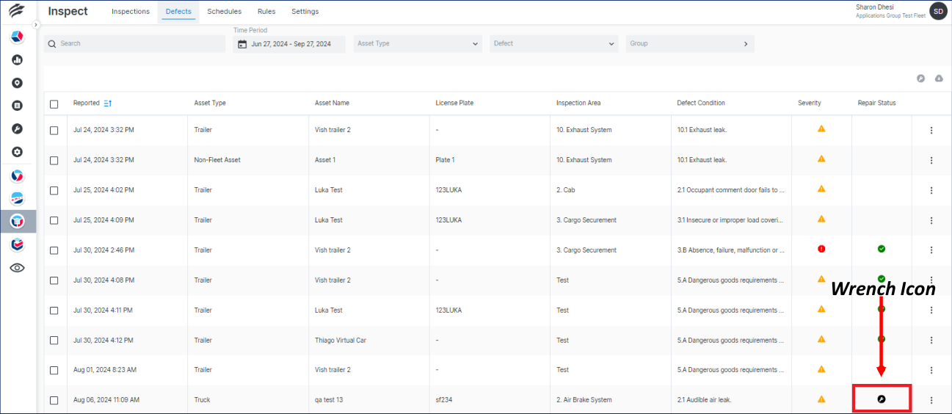This screenshot has height=414, width=952.
Task: Click warning severity icon in qa test 13 row
Action: pyautogui.click(x=821, y=399)
